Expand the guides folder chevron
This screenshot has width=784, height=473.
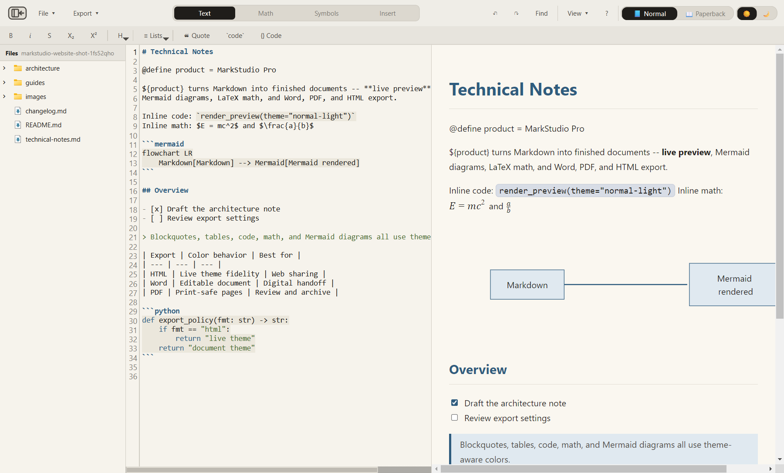click(x=4, y=82)
